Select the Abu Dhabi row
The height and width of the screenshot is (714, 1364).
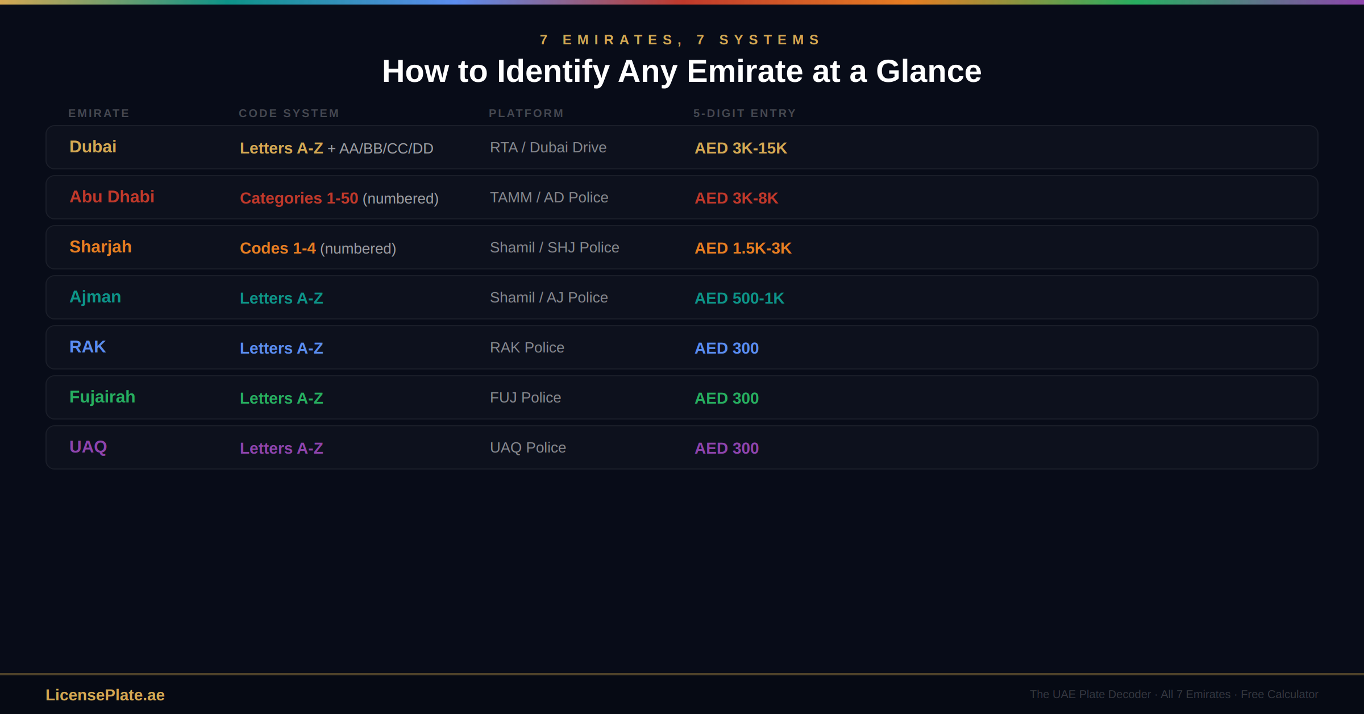[682, 197]
